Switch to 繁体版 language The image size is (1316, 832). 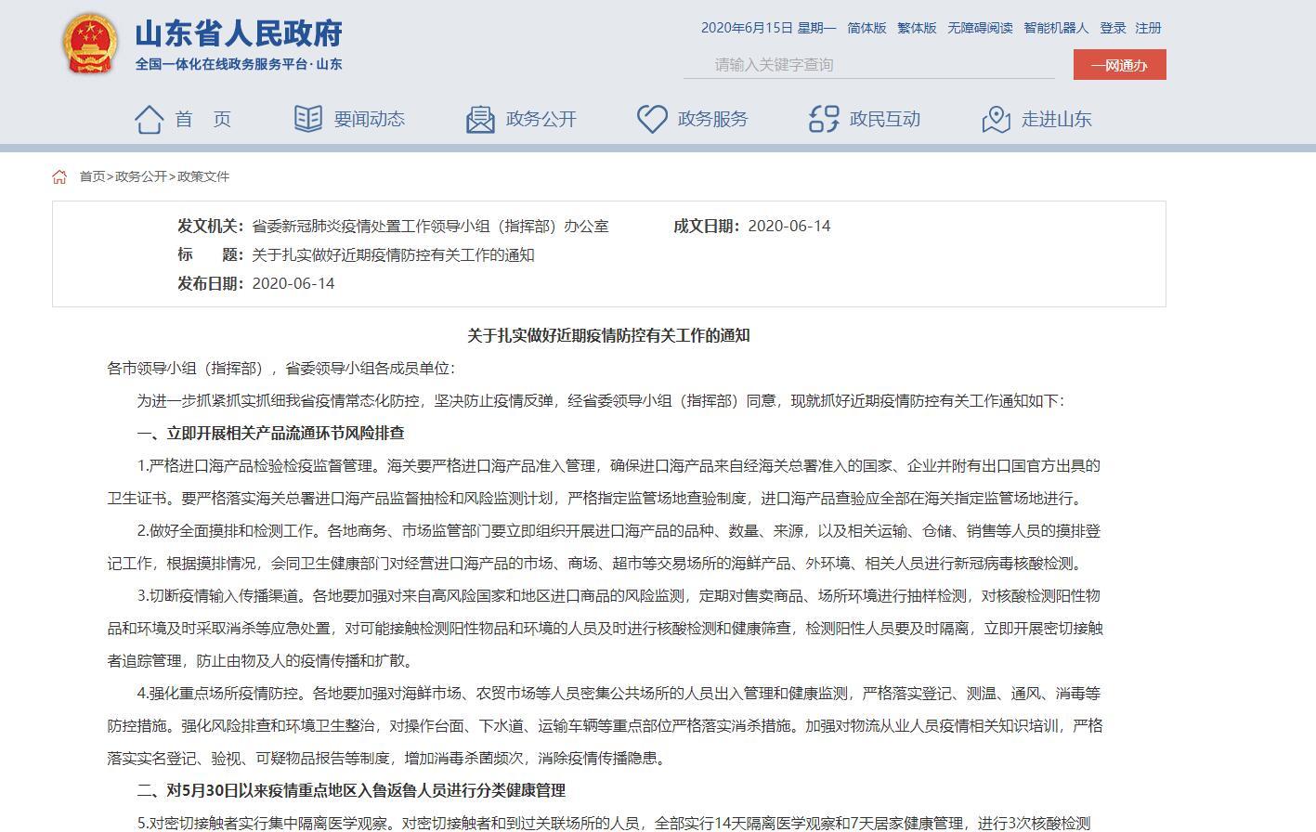[917, 28]
